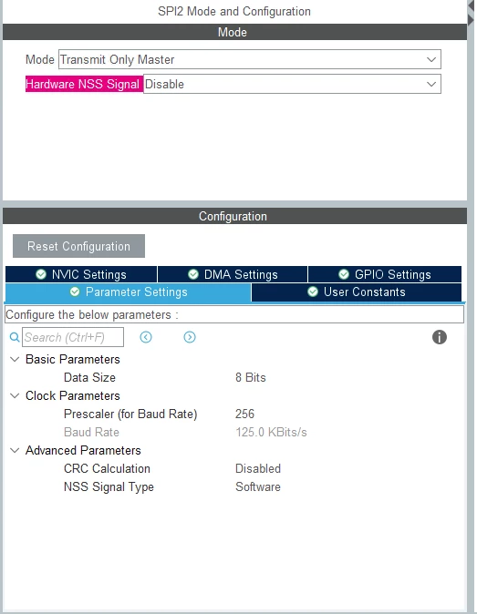Click the Software NSS type value

(x=258, y=487)
